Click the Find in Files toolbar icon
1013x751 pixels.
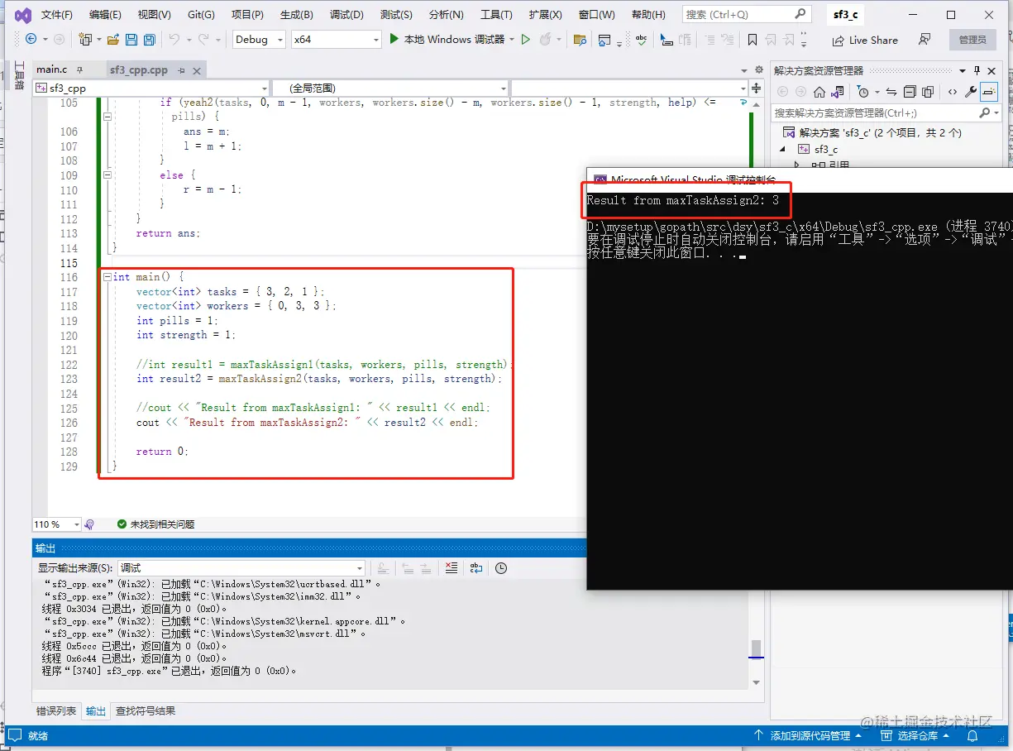[579, 39]
